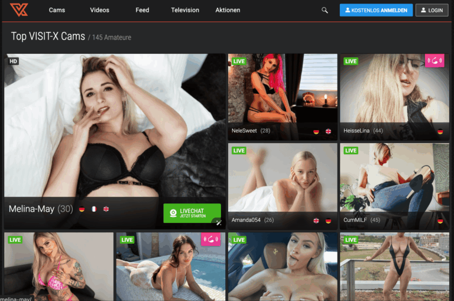Open the Cams menu item
Image resolution: width=454 pixels, height=301 pixels.
[57, 10]
